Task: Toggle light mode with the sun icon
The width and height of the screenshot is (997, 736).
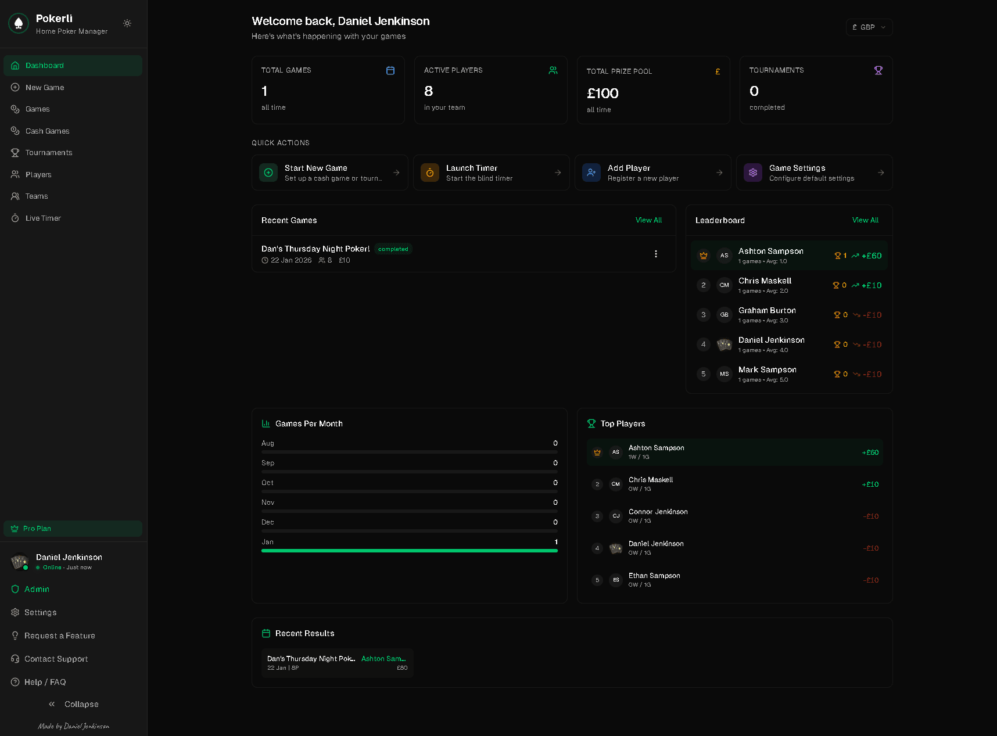Action: point(127,23)
